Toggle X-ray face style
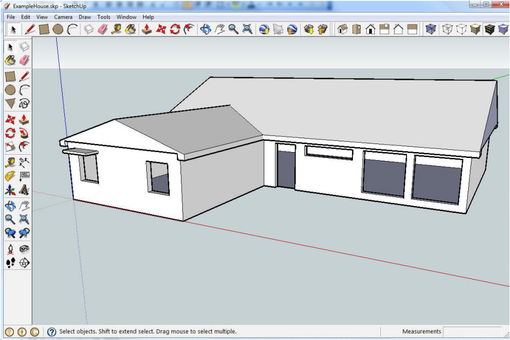 430,29
